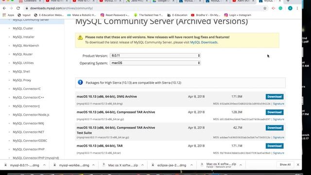Image resolution: width=311 pixels, height=175 pixels.
Task: Expand chevron for failed Mac os X zip
Action: (241, 165)
